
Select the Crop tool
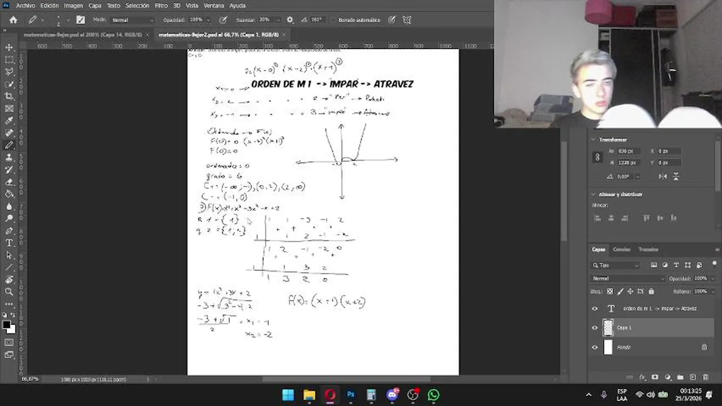tap(9, 96)
